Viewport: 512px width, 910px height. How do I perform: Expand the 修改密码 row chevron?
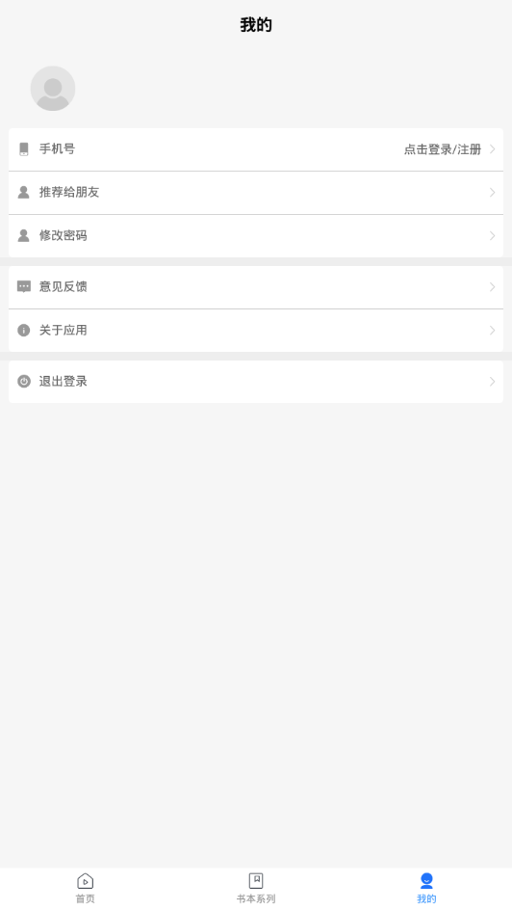pyautogui.click(x=493, y=235)
